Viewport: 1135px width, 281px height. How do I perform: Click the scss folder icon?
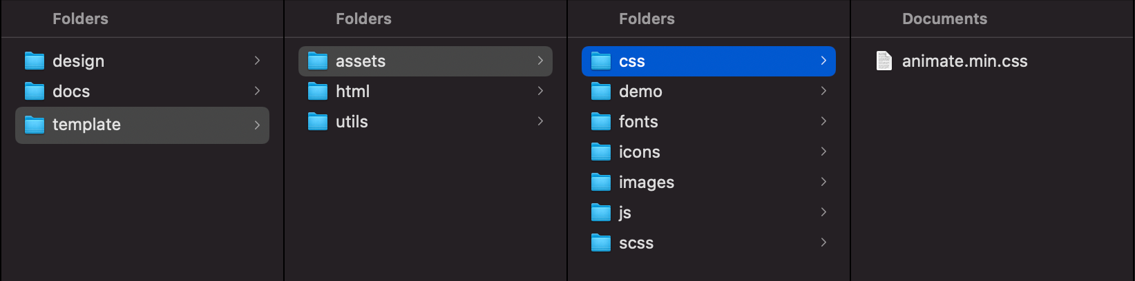pos(601,243)
